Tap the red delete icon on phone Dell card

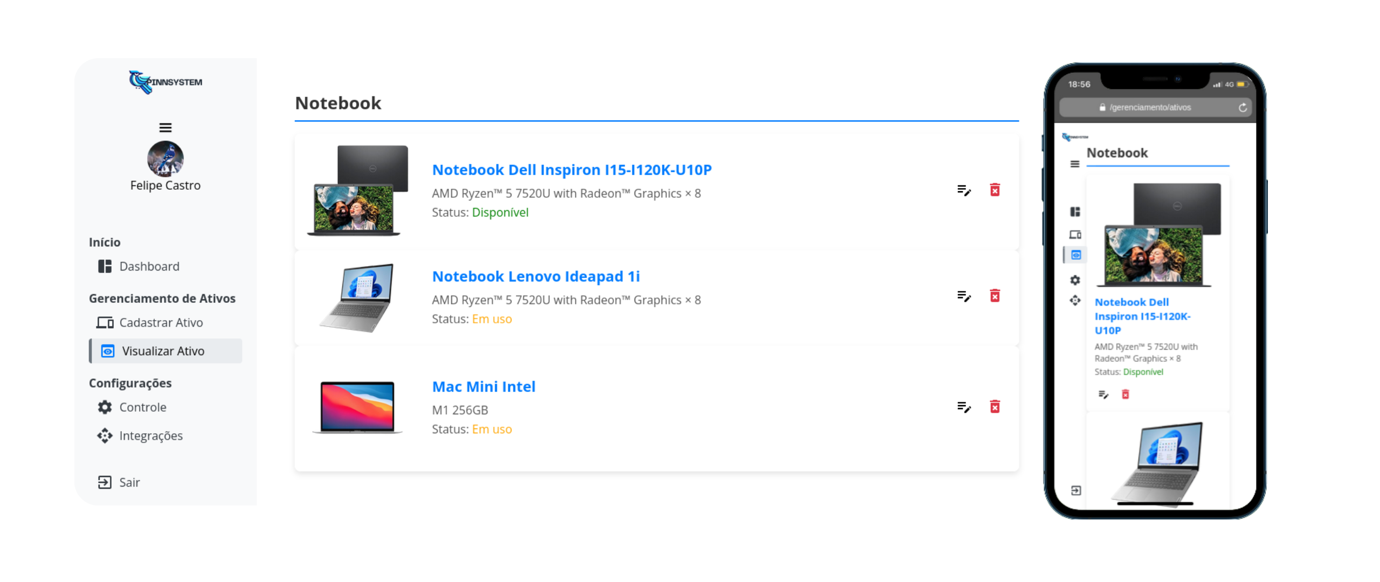[1124, 394]
